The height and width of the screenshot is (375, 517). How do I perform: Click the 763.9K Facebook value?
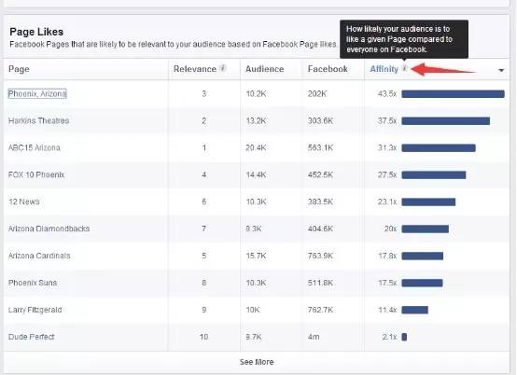tap(320, 256)
